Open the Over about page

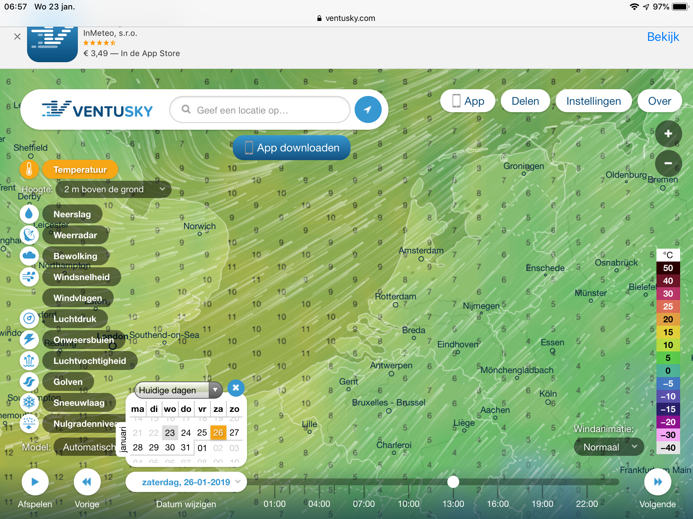point(660,101)
